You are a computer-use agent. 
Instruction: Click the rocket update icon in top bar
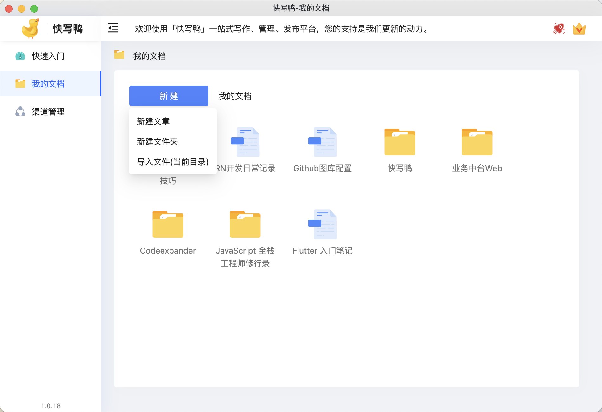(x=559, y=28)
